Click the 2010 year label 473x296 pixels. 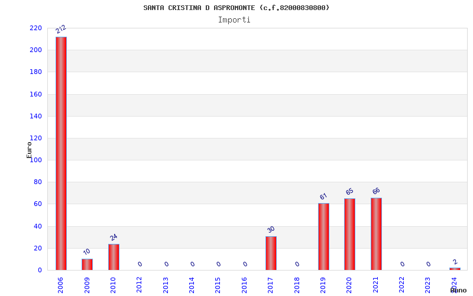point(113,285)
